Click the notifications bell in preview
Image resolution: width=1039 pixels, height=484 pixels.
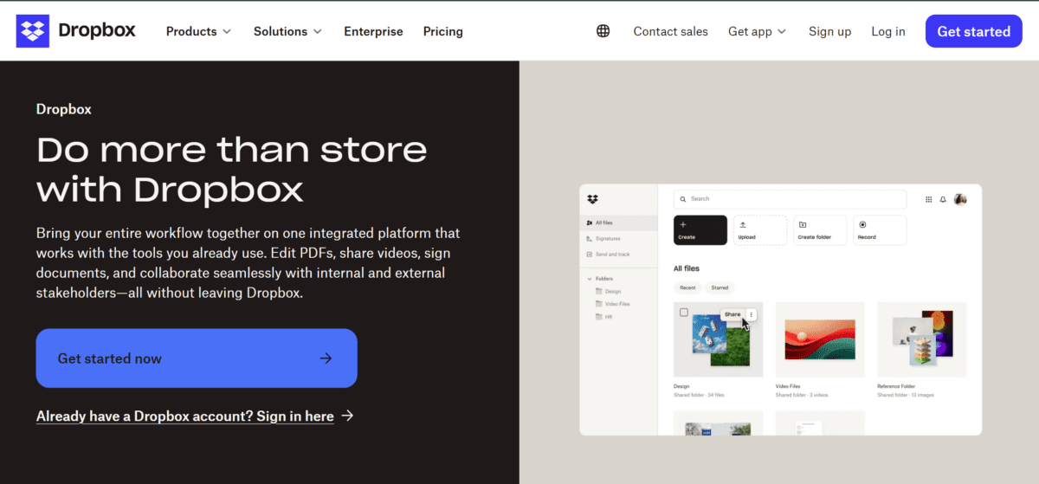(944, 199)
